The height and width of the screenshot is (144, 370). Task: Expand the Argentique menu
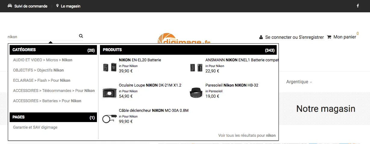coord(299,82)
